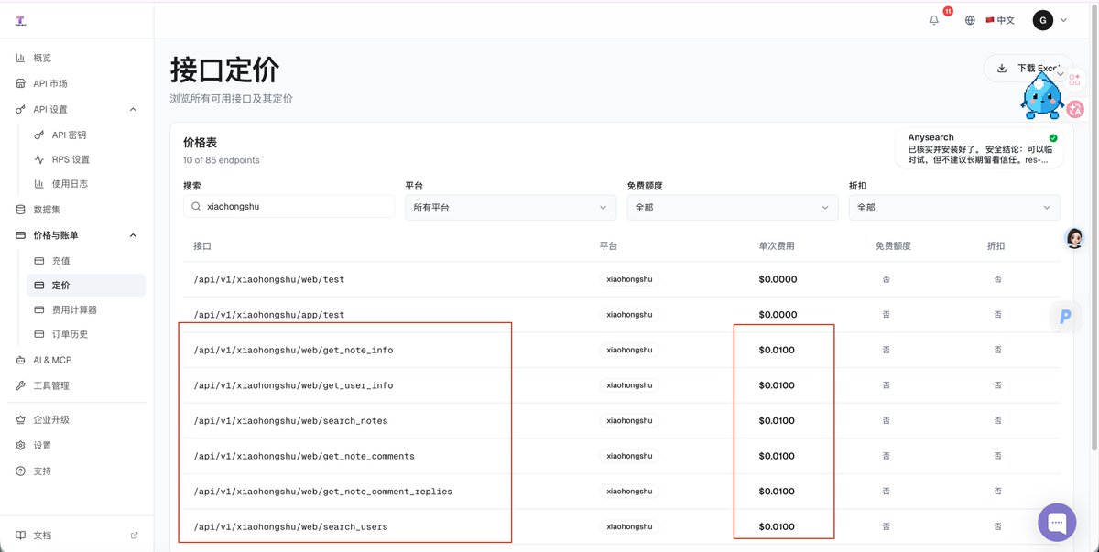1099x552 pixels.
Task: Click the search field containing xiaohongshu
Action: click(x=289, y=207)
